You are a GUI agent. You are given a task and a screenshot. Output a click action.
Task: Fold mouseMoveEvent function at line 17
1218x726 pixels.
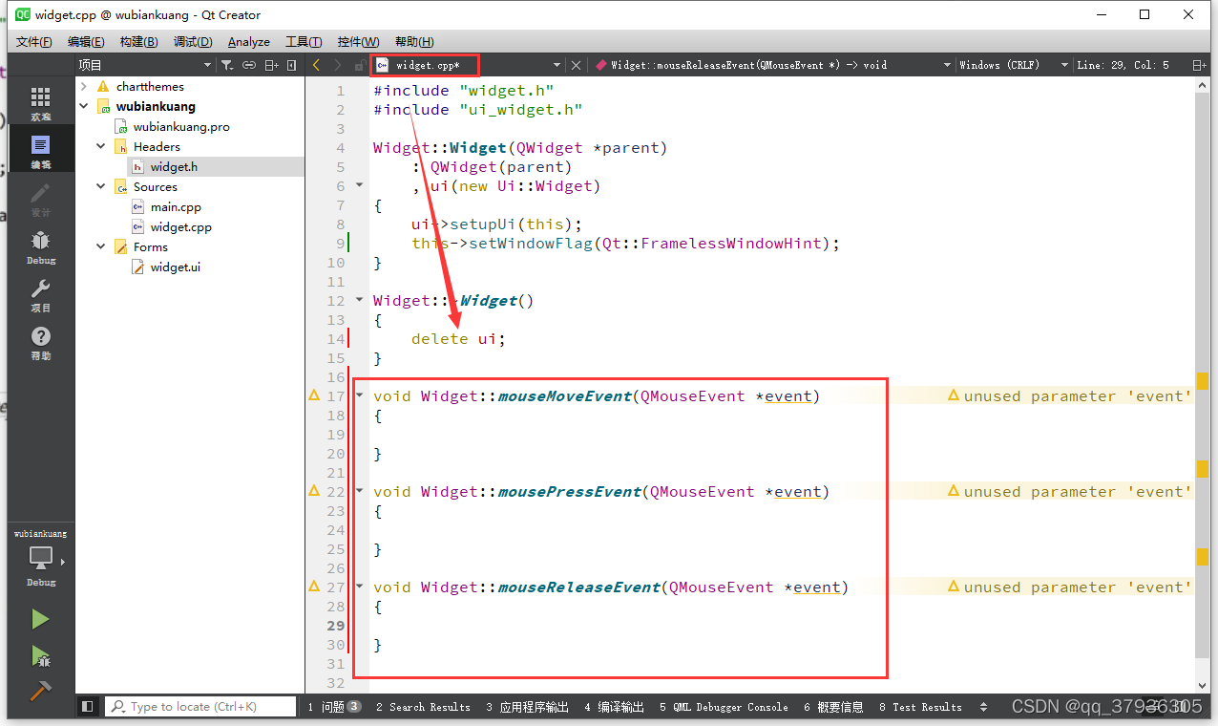(360, 395)
